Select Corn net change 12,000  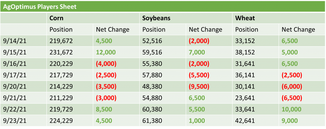106,52
